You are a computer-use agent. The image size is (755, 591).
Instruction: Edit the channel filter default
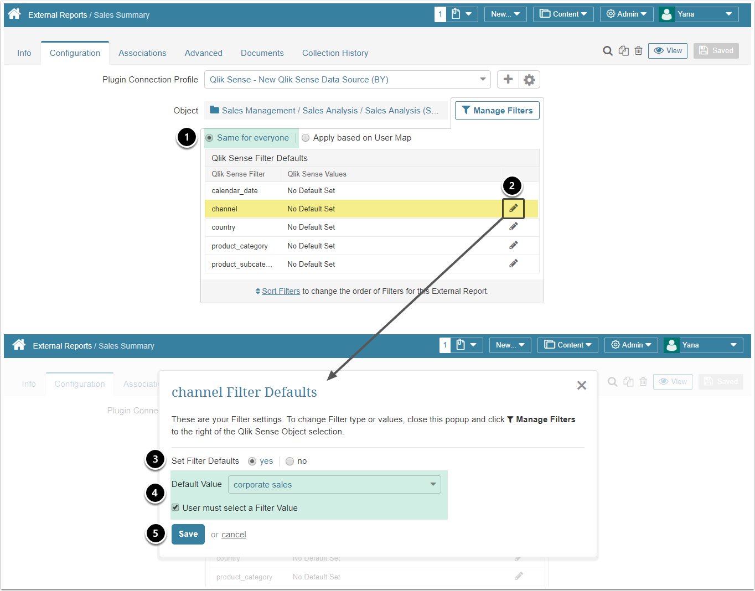point(514,209)
